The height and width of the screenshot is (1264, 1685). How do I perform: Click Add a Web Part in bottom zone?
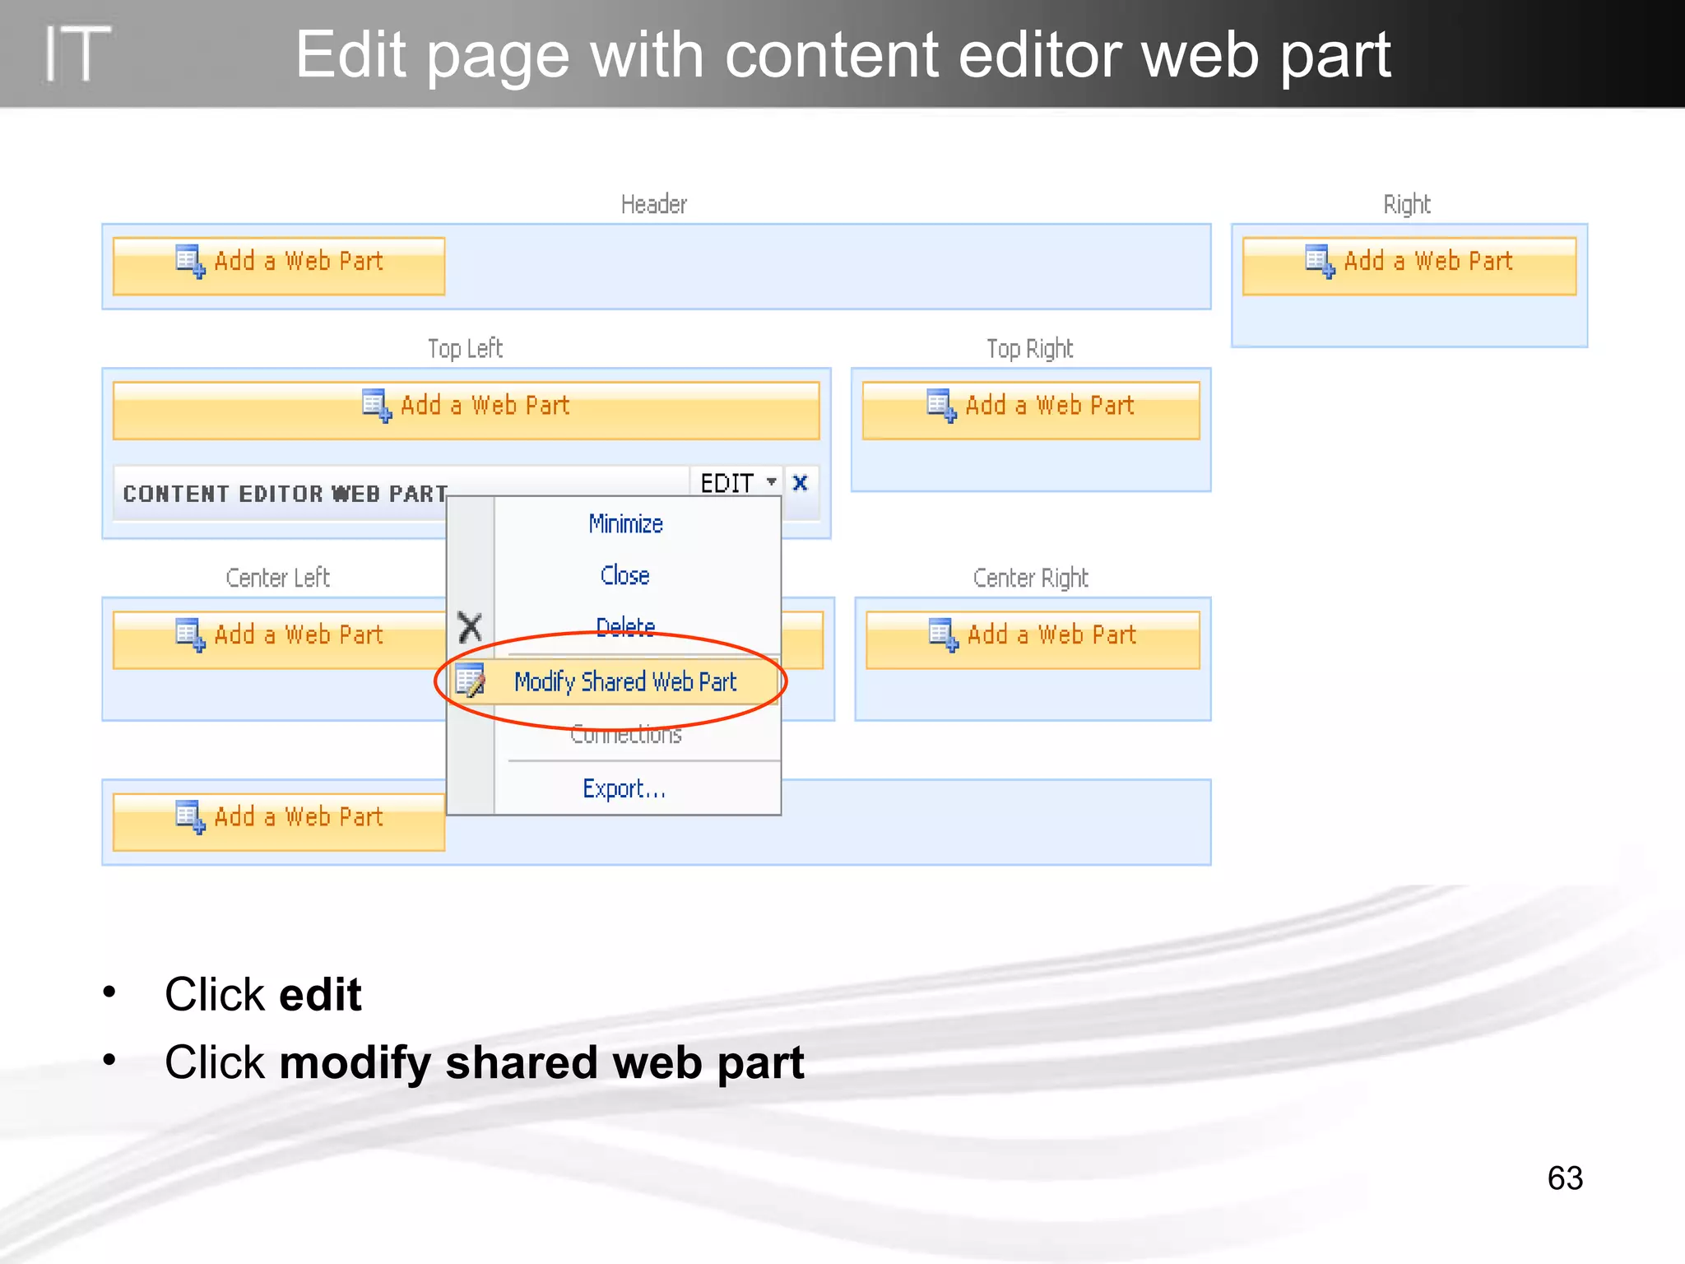click(279, 821)
